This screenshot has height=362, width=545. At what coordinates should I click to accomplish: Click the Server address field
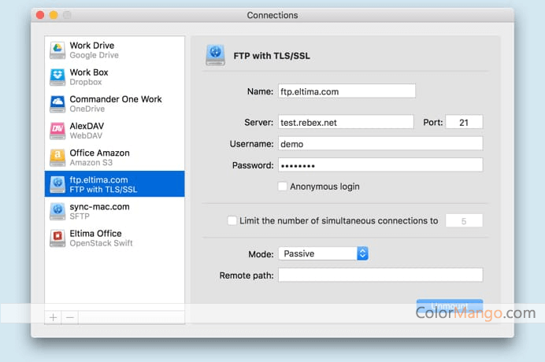click(x=345, y=122)
